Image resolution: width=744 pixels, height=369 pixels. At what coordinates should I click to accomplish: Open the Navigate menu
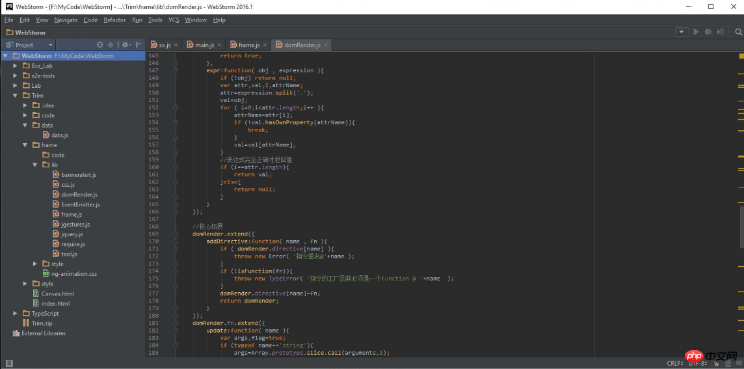[x=66, y=20]
